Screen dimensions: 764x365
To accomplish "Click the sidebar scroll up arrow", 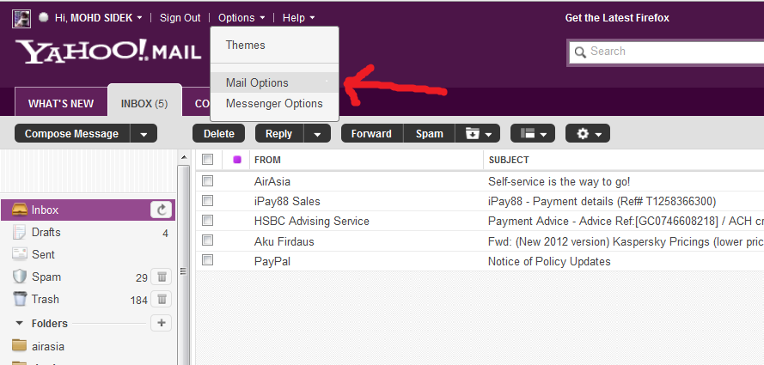I will click(x=184, y=157).
